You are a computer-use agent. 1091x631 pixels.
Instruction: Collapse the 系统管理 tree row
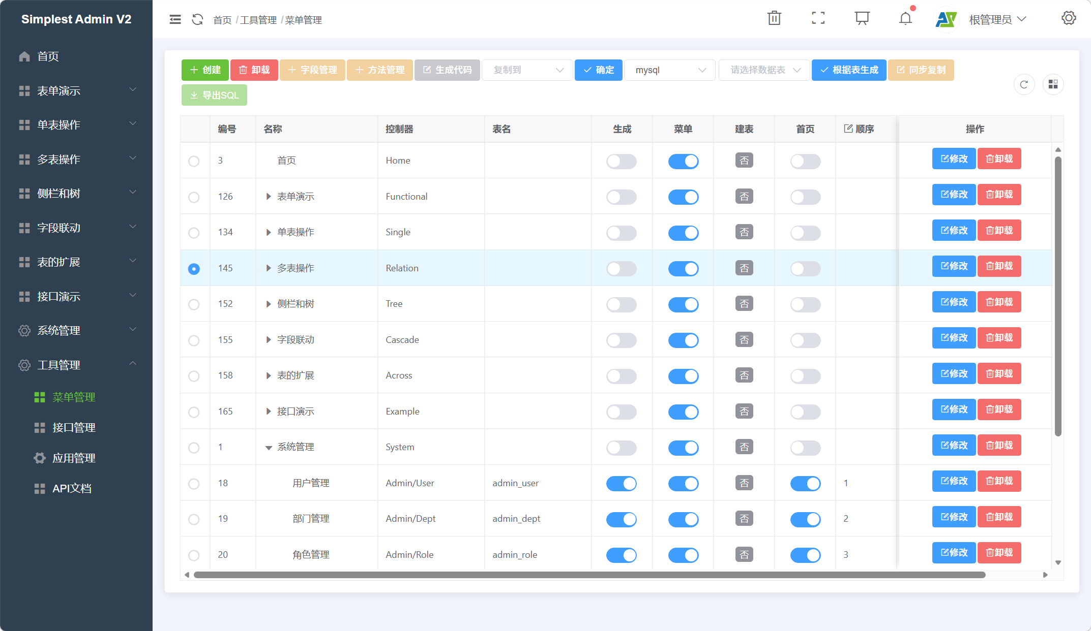coord(269,448)
